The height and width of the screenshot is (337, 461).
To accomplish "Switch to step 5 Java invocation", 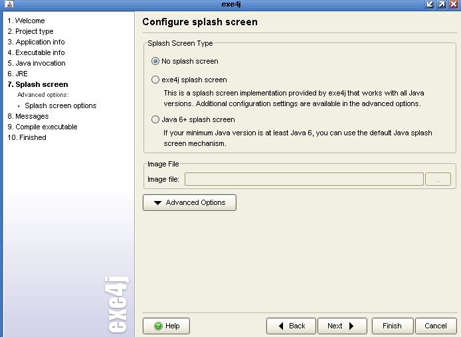I will pos(37,63).
